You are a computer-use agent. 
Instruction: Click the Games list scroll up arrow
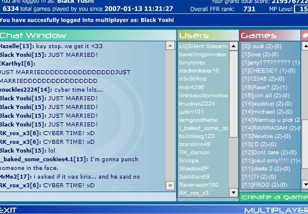pos(305,46)
